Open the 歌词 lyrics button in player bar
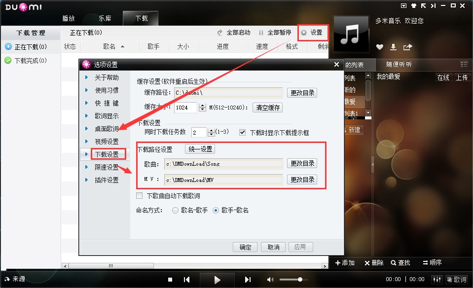Image resolution: width=473 pixels, height=288 pixels. click(x=457, y=280)
